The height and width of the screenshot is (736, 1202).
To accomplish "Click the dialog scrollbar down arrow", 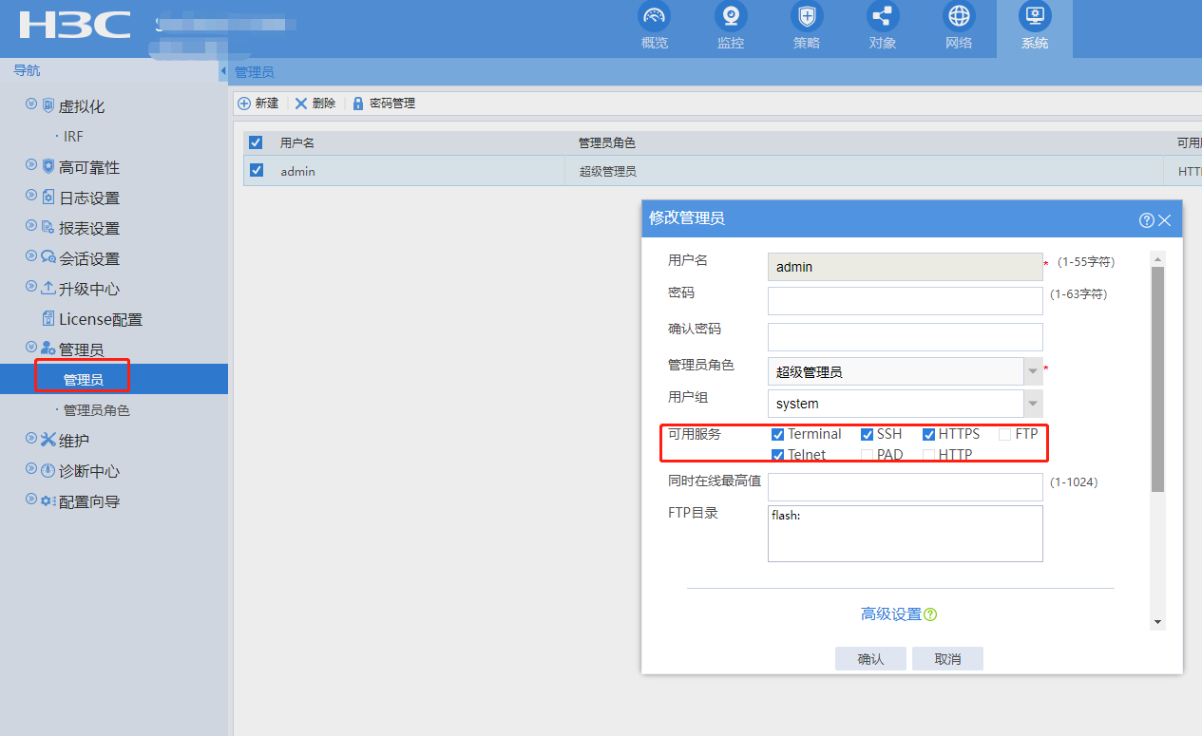I will tap(1157, 622).
